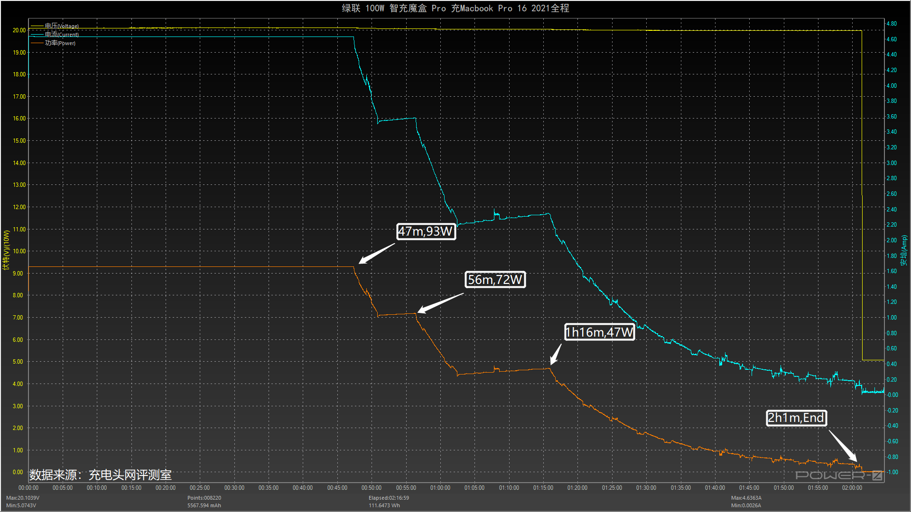Click the Current legend entry
Image resolution: width=911 pixels, height=512 pixels.
[x=62, y=35]
